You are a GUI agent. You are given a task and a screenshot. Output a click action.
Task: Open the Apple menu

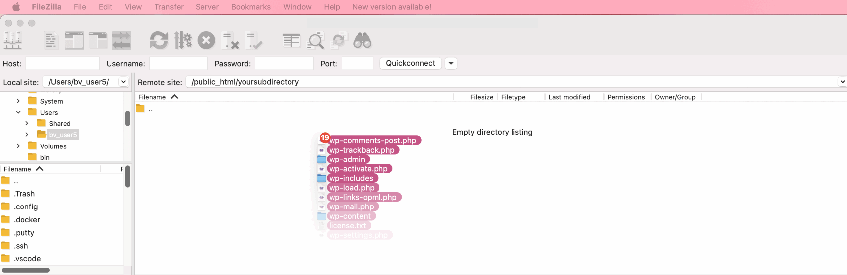pos(16,7)
